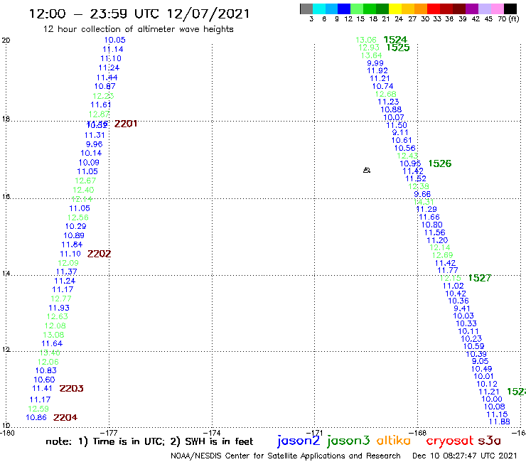Select the wave height value 9.66
Viewport: 526px width, 462px height.
(422, 194)
